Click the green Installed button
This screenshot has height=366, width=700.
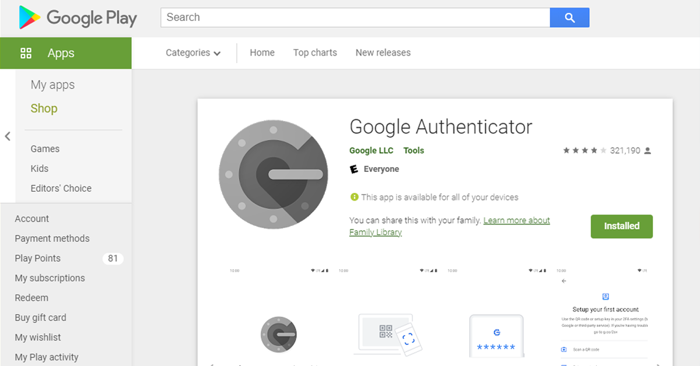622,226
